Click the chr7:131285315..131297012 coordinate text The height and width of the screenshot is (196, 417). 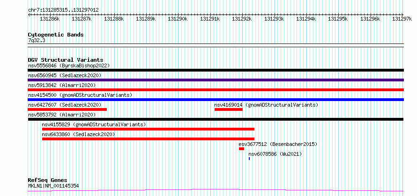[63, 10]
